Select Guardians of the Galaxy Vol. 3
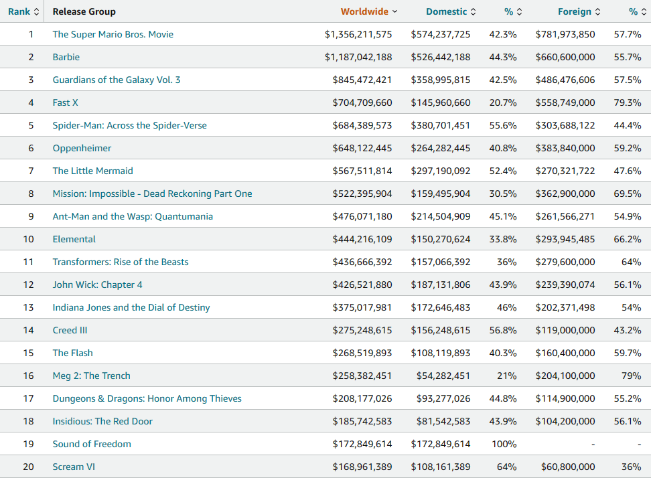The image size is (651, 478). coord(117,80)
